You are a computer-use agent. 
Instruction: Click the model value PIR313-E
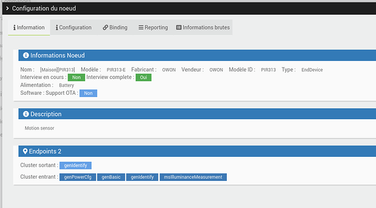coord(116,70)
